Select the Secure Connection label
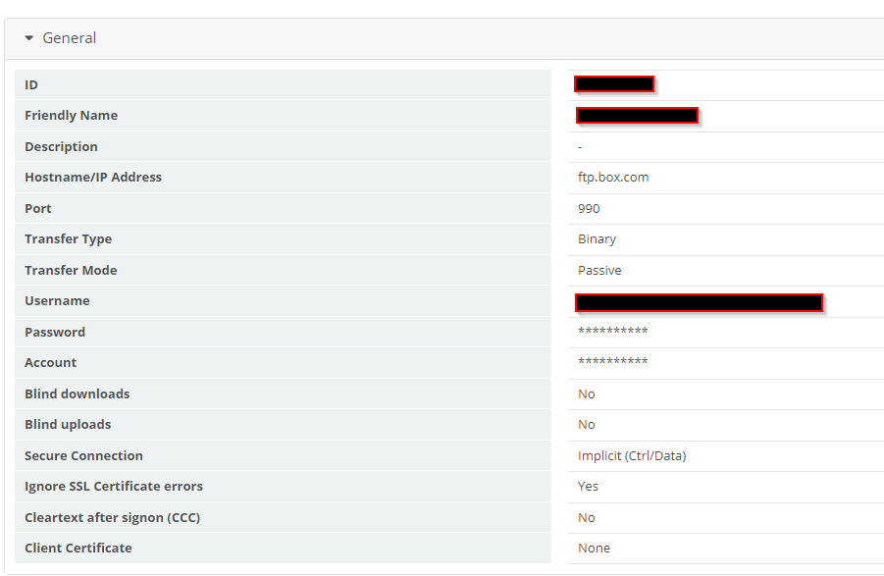The height and width of the screenshot is (576, 884). click(x=83, y=455)
